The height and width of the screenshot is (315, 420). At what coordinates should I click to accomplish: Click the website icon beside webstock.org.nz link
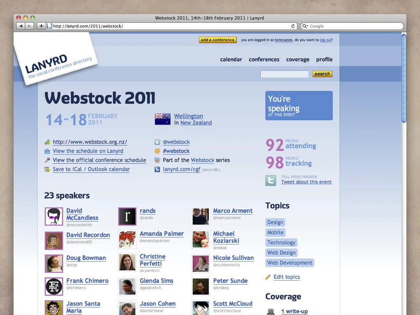click(47, 142)
